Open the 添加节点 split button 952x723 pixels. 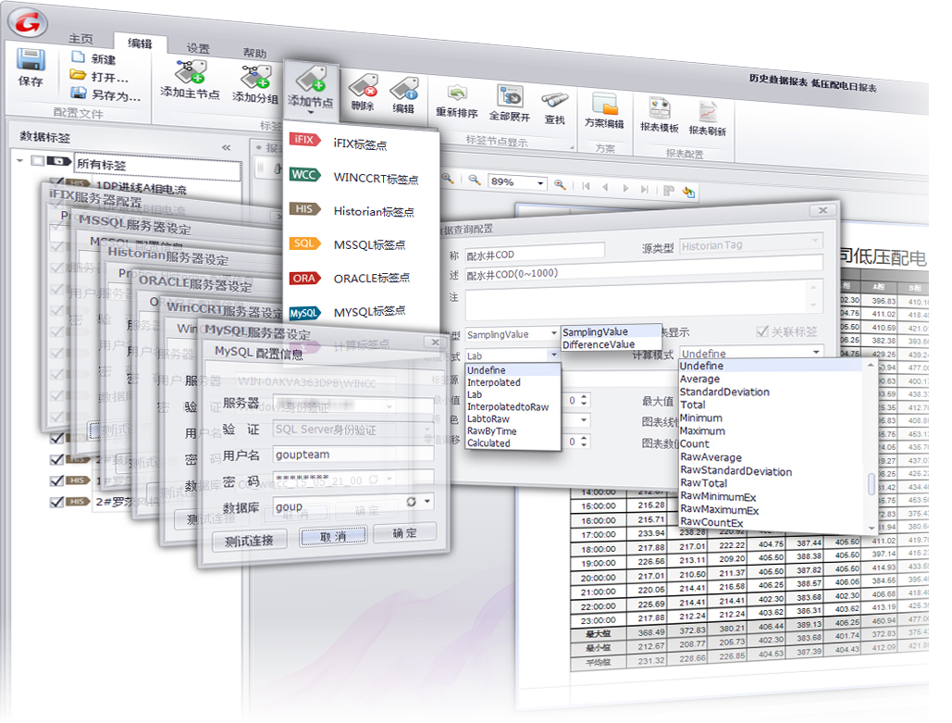311,91
